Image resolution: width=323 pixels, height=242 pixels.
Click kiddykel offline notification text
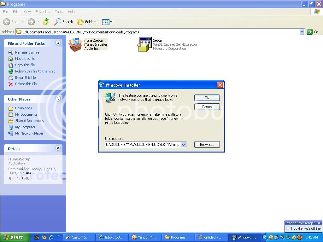[306, 228]
